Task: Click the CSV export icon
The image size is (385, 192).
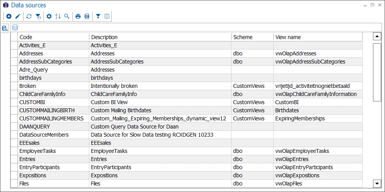Action: coord(87,17)
